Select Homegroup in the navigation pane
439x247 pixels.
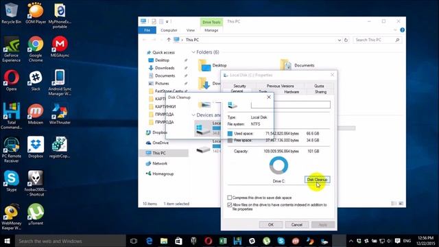click(164, 174)
